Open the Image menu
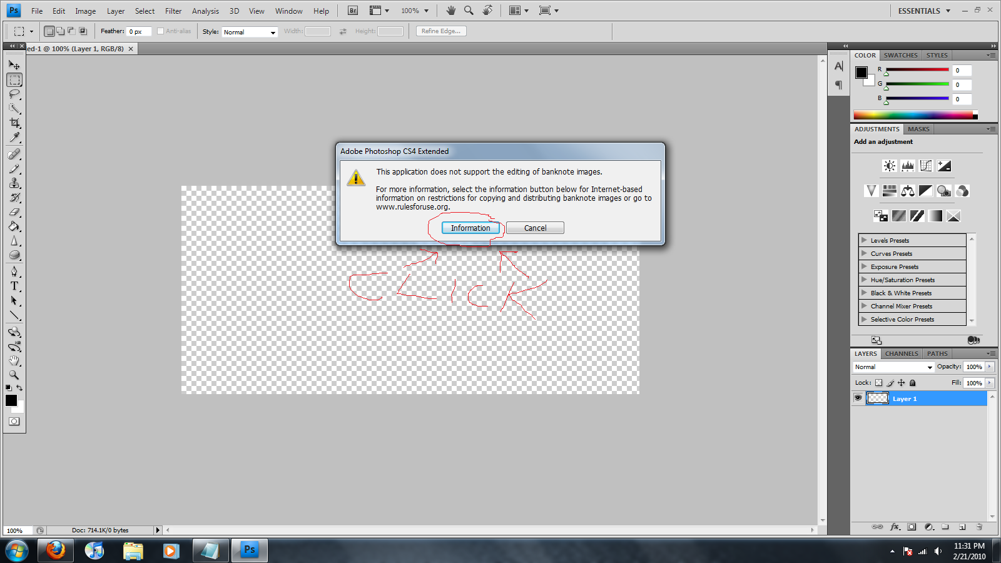The image size is (1001, 563). pos(86,11)
